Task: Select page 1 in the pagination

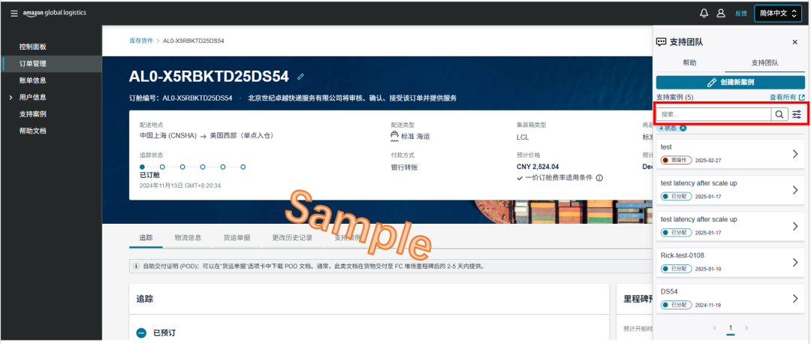Action: pos(731,328)
